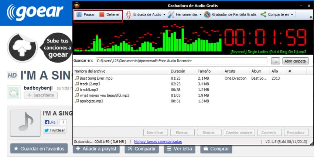Stop recording with Detener button
Image resolution: width=314 pixels, height=158 pixels.
coord(110,14)
